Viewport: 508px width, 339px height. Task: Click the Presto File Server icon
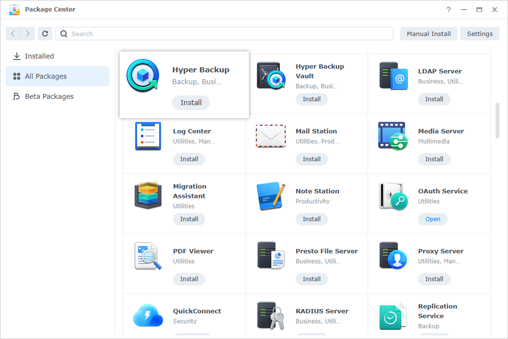coord(271,255)
